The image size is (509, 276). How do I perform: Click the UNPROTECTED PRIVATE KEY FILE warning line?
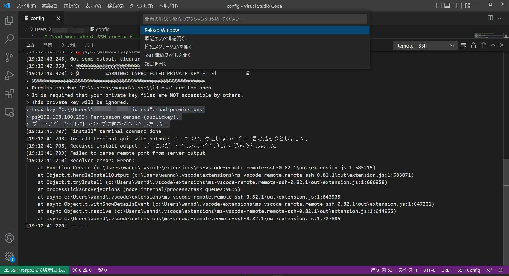click(161, 74)
